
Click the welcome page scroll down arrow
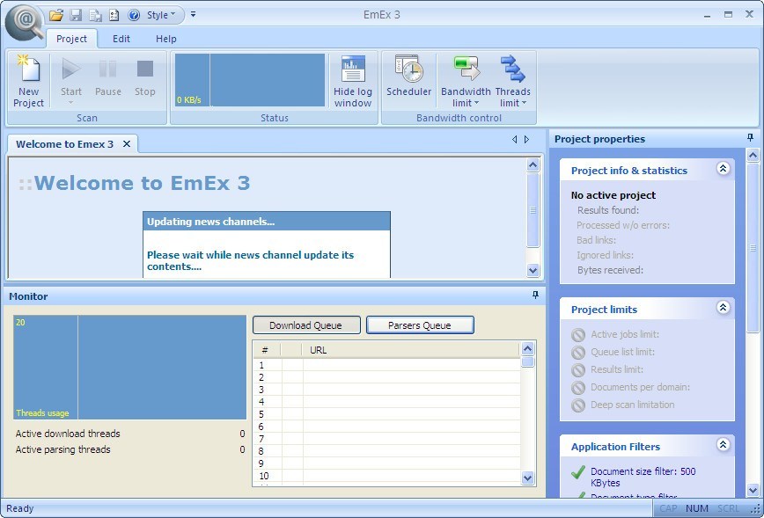coord(533,270)
